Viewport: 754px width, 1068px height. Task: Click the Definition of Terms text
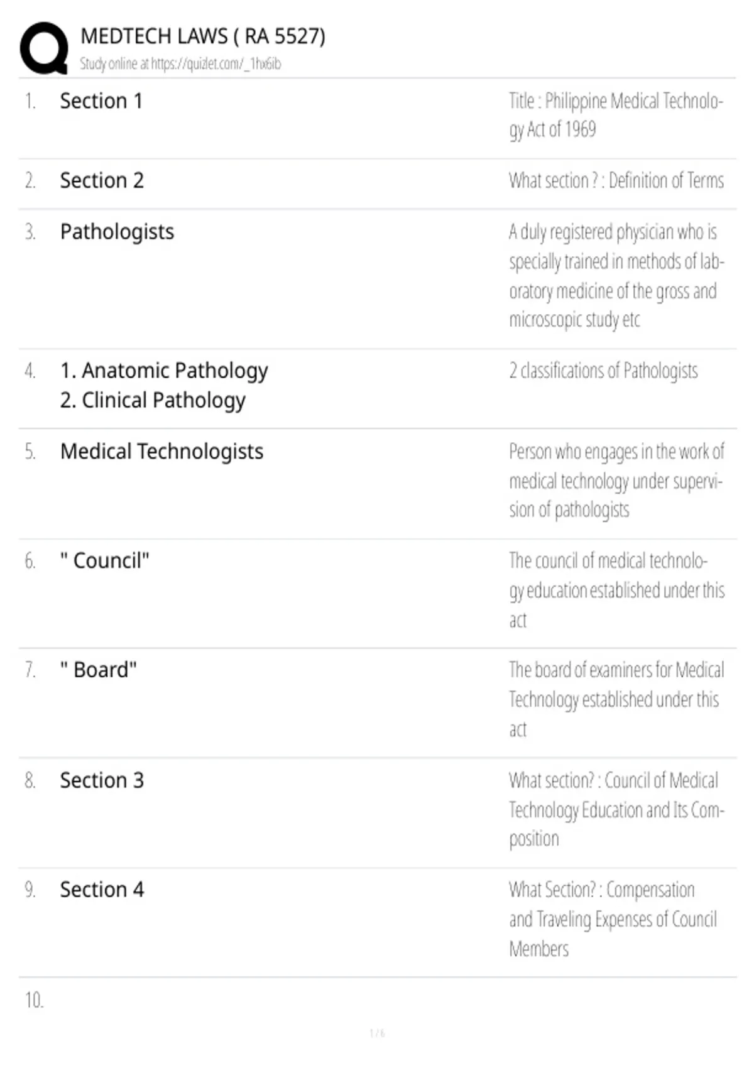(666, 181)
